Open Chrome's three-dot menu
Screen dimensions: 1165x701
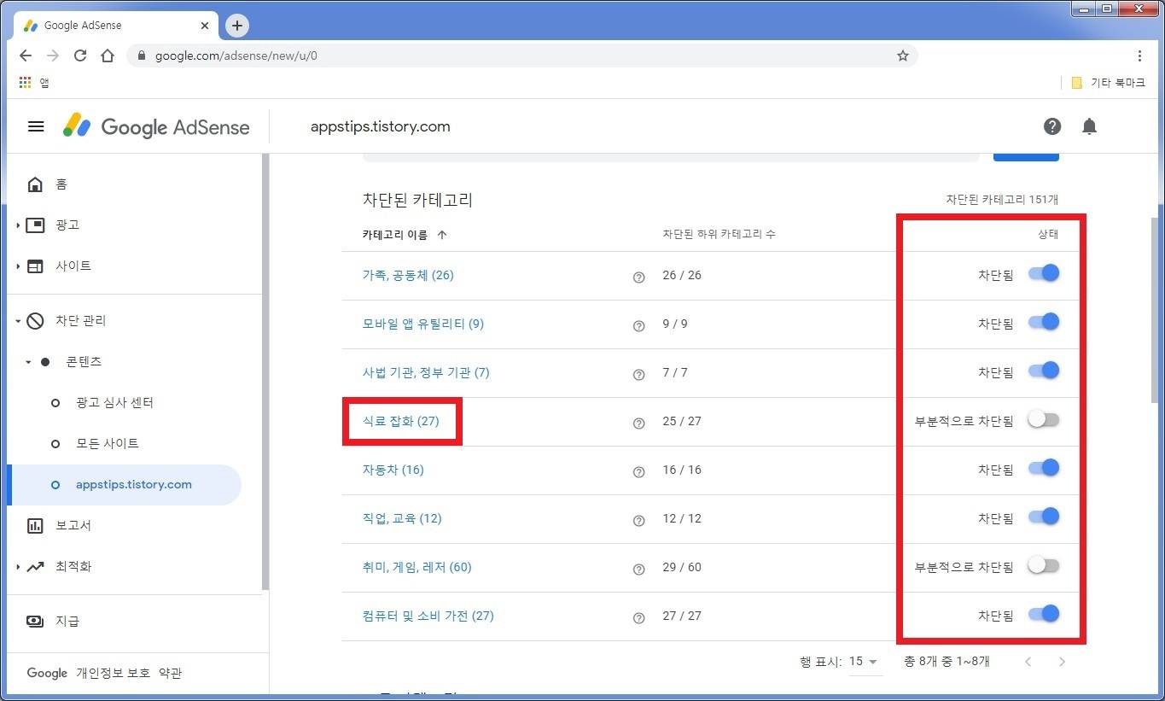(x=1139, y=55)
